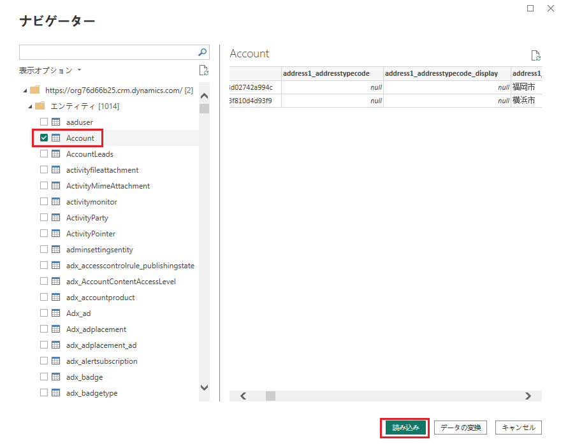Collapse the org76d66b25 dynamics URL node
The image size is (561, 446).
point(24,90)
